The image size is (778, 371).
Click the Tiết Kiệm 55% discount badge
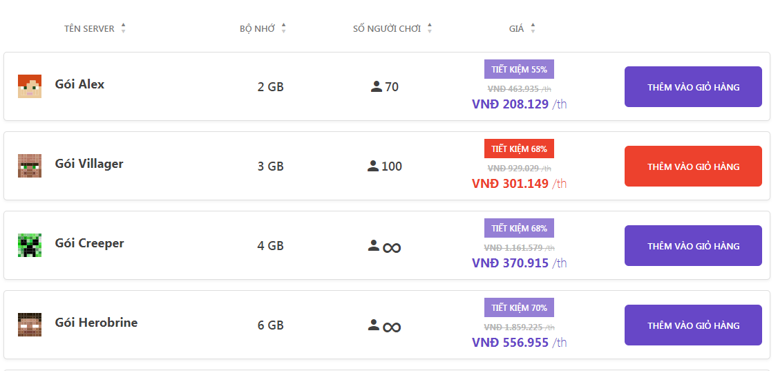[x=519, y=69]
